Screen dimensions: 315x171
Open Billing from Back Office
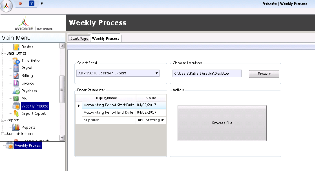pos(27,76)
